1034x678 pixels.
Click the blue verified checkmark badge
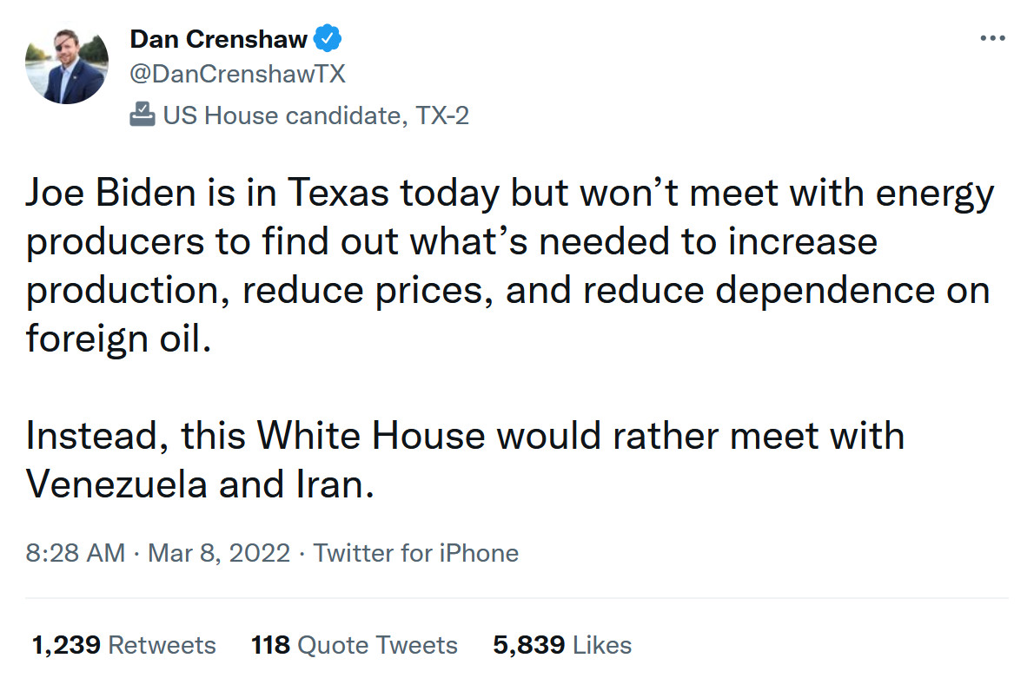pyautogui.click(x=328, y=39)
